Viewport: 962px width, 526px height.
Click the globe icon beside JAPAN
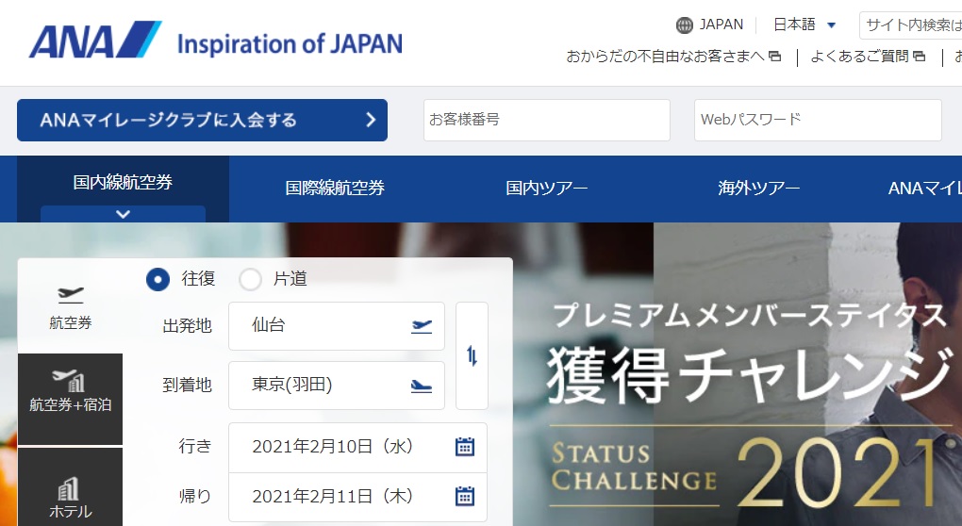click(x=685, y=25)
